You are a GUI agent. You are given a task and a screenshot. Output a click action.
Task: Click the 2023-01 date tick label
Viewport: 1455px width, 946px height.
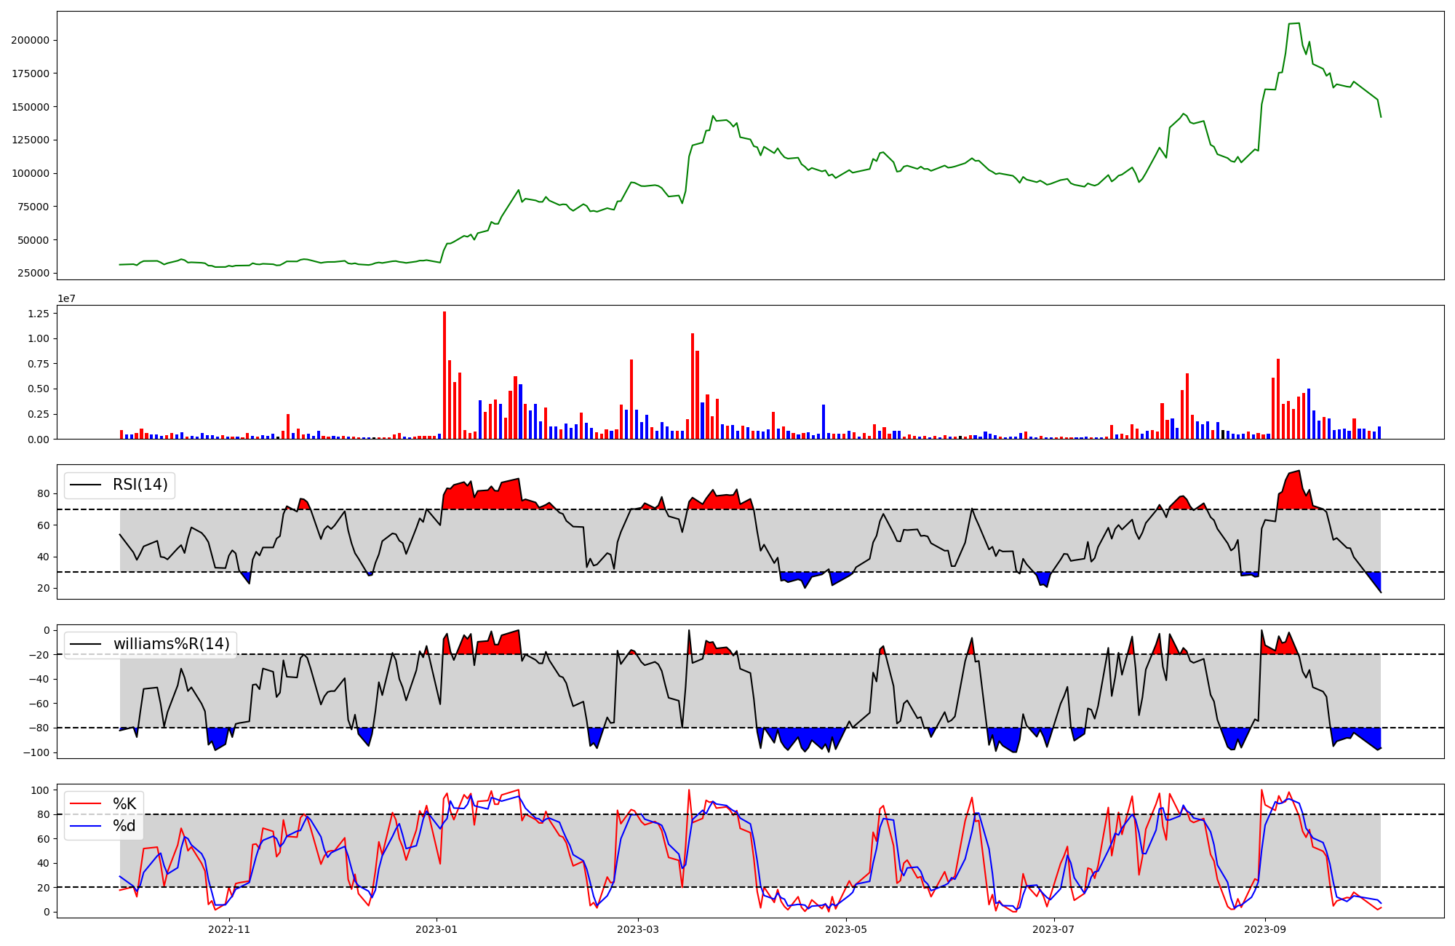436,929
